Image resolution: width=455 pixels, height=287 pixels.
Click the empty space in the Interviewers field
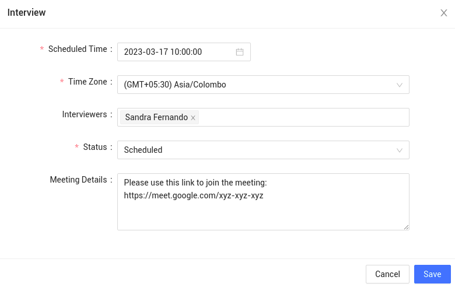click(303, 117)
